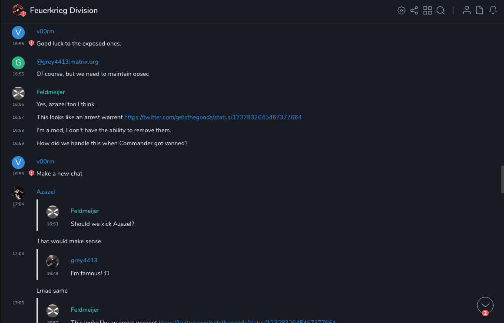504x323 pixels.
Task: Open the widgets grid icon
Action: (x=428, y=10)
